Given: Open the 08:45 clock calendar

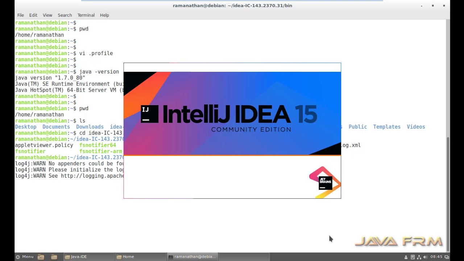Looking at the screenshot, I should pyautogui.click(x=436, y=257).
